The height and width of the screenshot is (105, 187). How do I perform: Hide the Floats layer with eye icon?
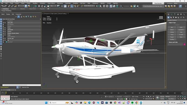pos(5,35)
